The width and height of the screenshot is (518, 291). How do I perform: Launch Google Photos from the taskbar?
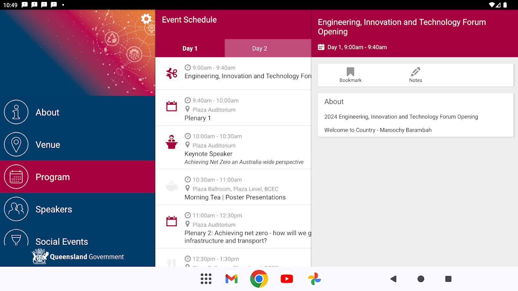point(314,279)
